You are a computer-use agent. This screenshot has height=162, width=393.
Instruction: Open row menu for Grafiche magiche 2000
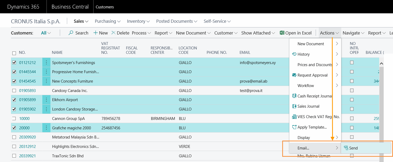46,128
